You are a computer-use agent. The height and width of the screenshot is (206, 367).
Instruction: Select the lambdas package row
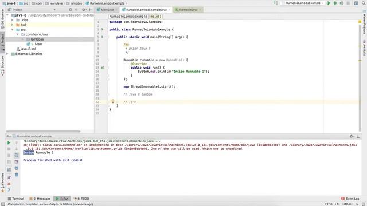50,39
